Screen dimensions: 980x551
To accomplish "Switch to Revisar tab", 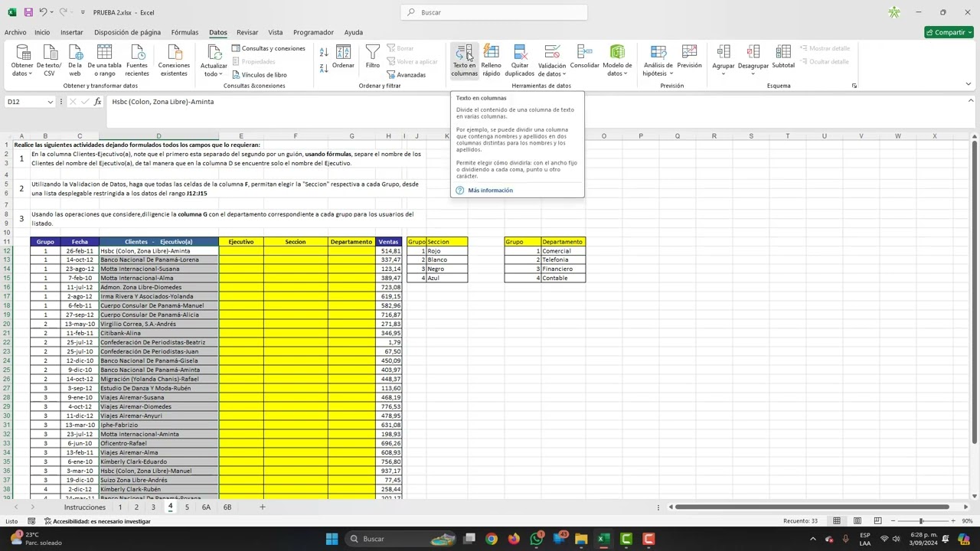I will point(247,32).
